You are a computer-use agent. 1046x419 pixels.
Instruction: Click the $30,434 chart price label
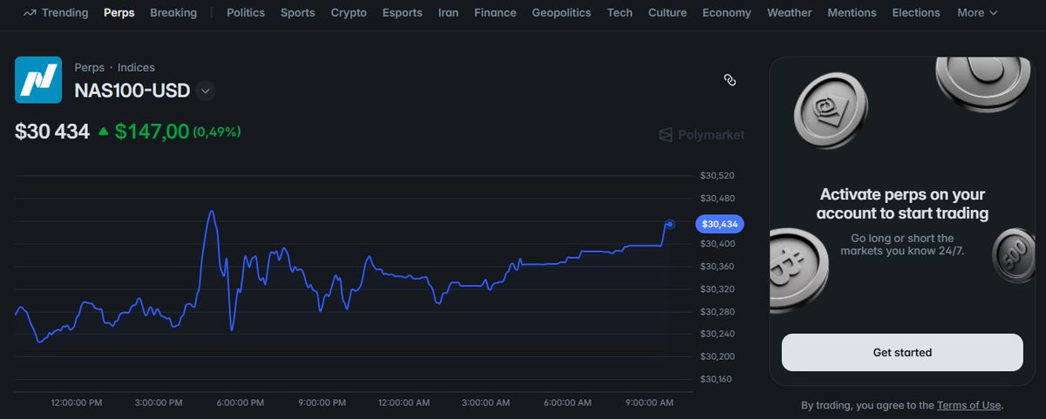point(718,224)
